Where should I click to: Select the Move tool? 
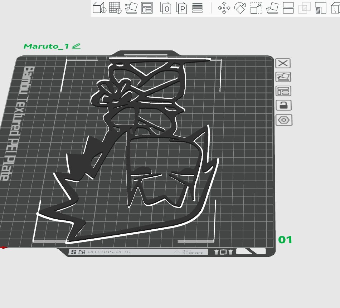pyautogui.click(x=224, y=8)
